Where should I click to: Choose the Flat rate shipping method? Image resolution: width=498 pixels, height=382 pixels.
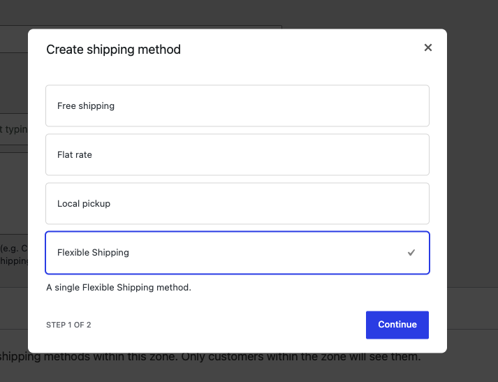[x=237, y=154]
